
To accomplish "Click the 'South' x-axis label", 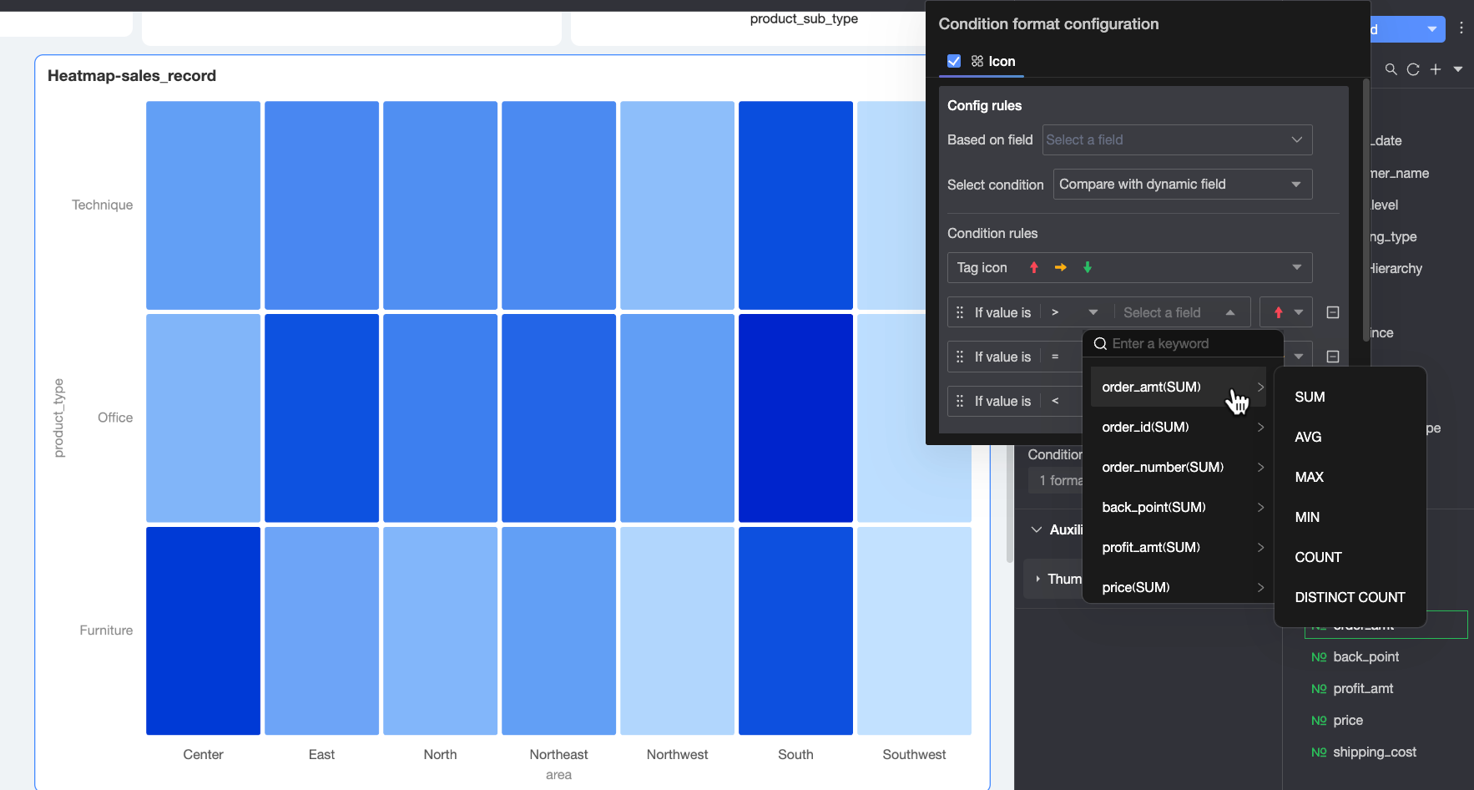I will point(795,755).
